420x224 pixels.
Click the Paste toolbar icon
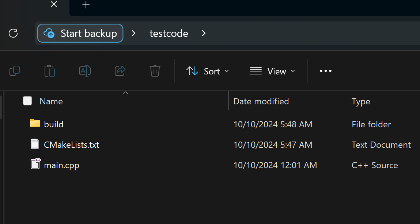pos(50,71)
